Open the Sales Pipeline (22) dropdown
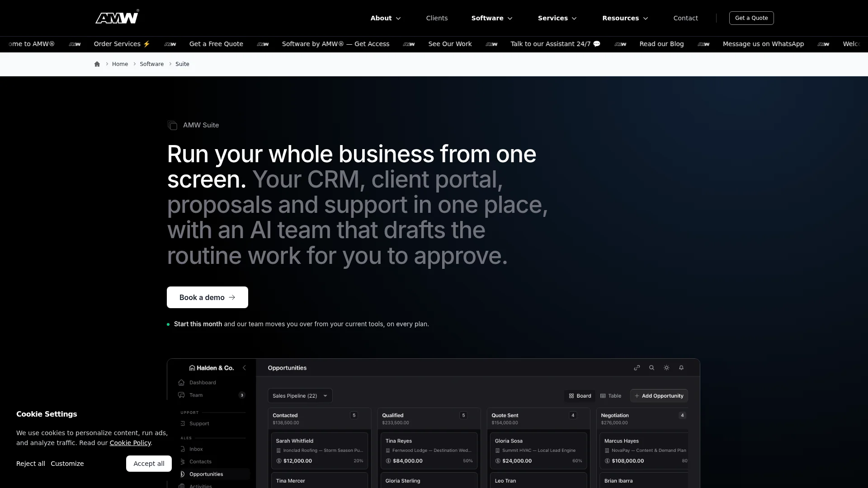 [300, 396]
